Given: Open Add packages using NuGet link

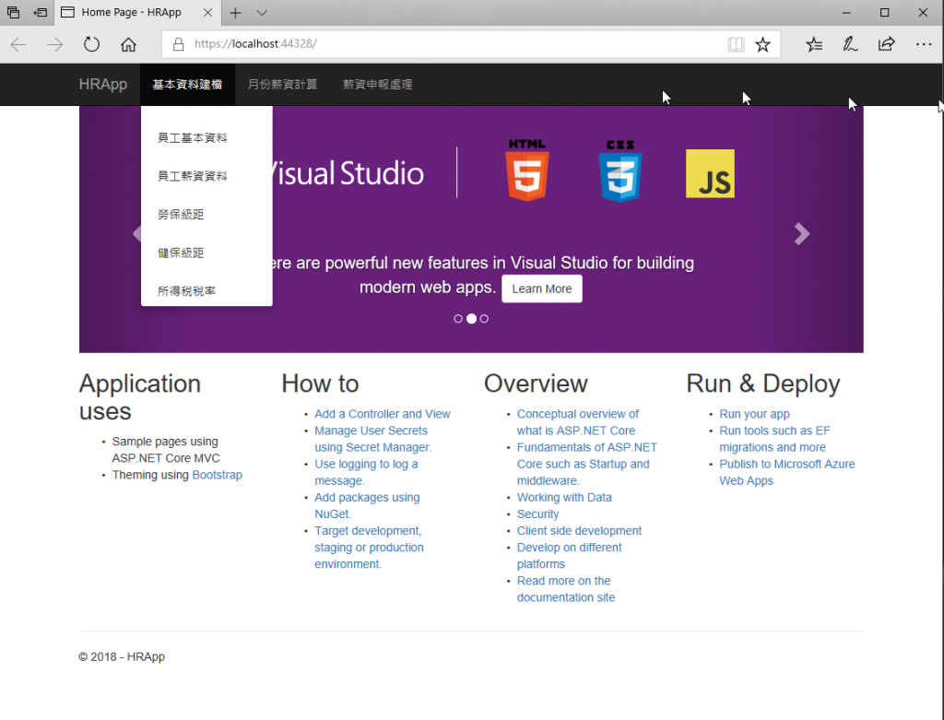Looking at the screenshot, I should coord(367,506).
